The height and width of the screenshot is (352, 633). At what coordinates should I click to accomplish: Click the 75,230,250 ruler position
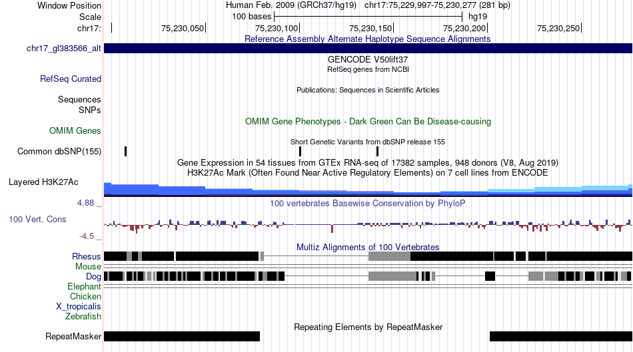(558, 28)
